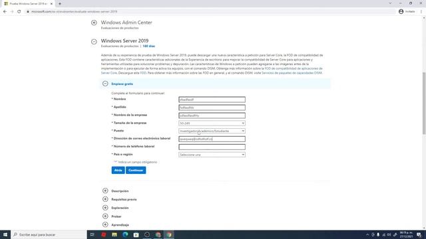426x239 pixels.
Task: Click the Atrás button
Action: coord(118,170)
